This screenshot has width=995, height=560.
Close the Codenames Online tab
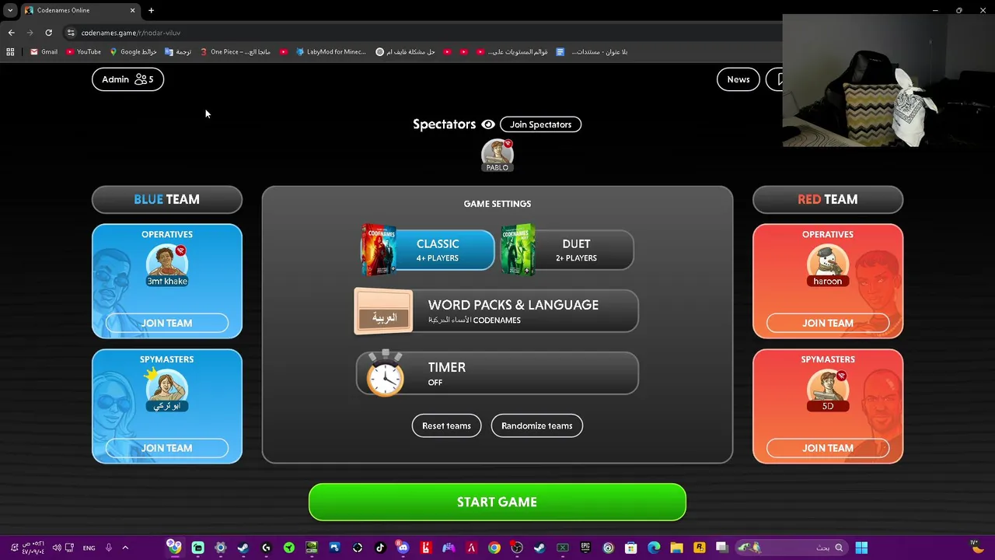(x=132, y=10)
